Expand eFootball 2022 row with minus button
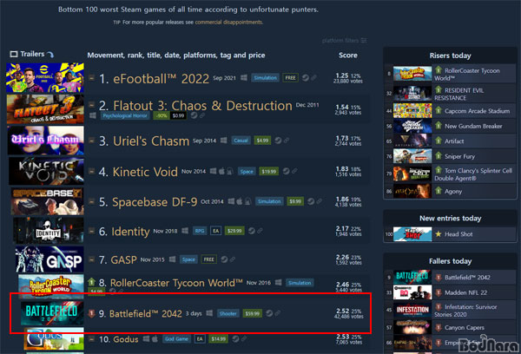 92,78
